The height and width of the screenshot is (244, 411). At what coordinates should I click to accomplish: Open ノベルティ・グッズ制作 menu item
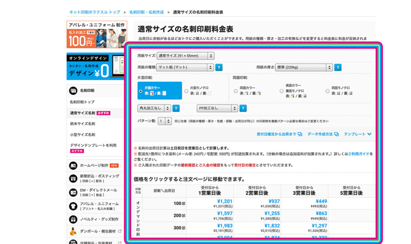point(99,219)
